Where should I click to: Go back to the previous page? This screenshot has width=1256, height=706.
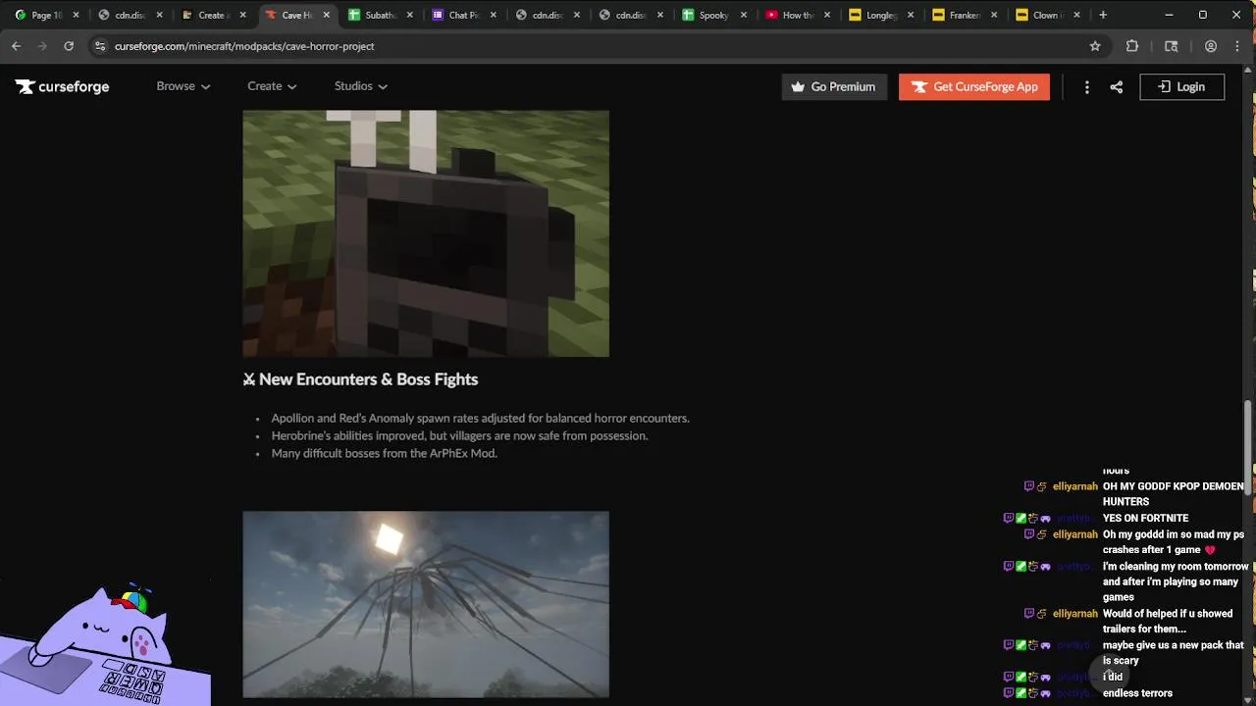(16, 46)
